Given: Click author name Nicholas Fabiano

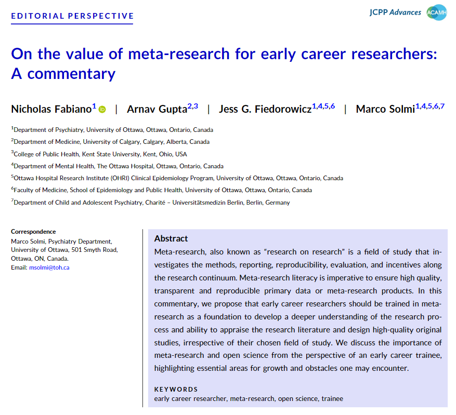Looking at the screenshot, I should tap(51, 109).
